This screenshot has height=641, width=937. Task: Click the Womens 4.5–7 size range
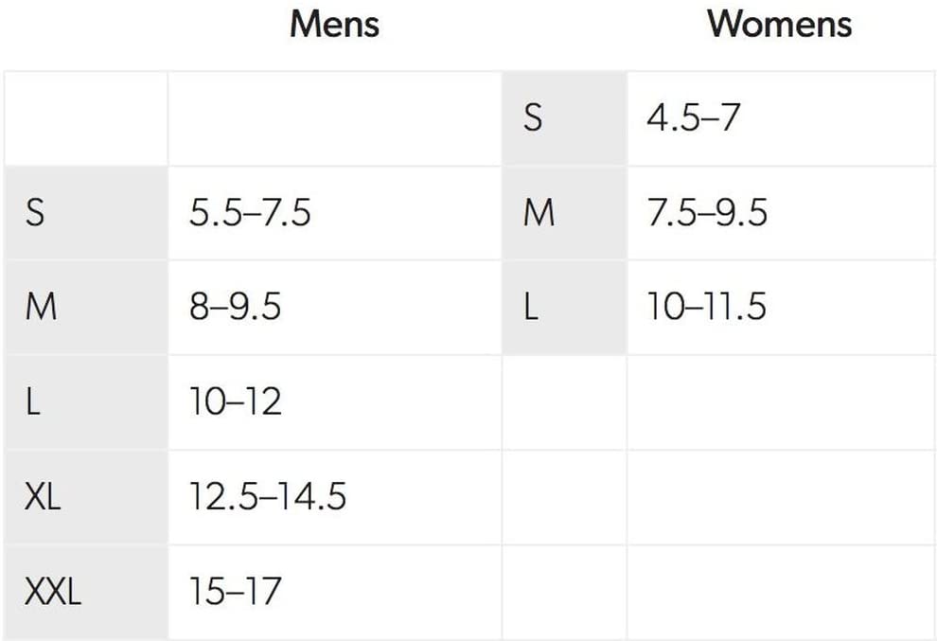(693, 118)
